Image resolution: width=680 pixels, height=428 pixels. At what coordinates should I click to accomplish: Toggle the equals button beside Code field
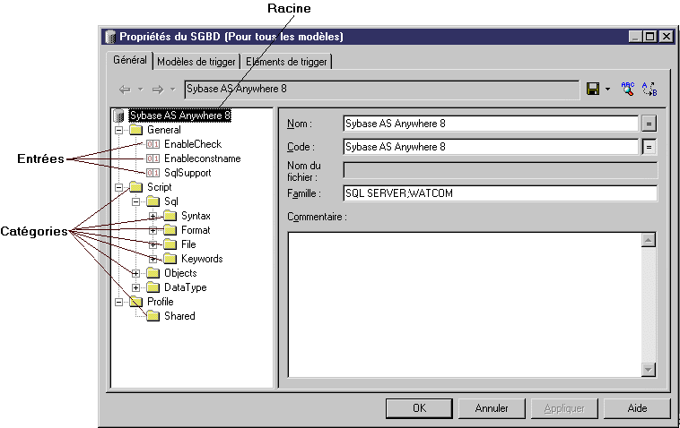click(649, 146)
